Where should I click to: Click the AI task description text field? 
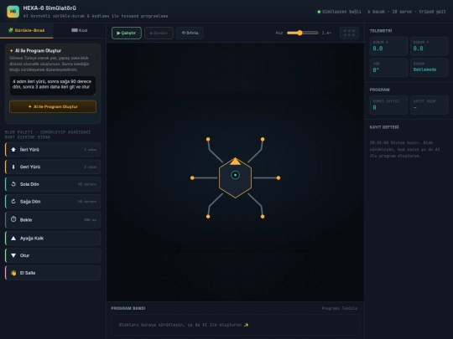(x=53, y=85)
